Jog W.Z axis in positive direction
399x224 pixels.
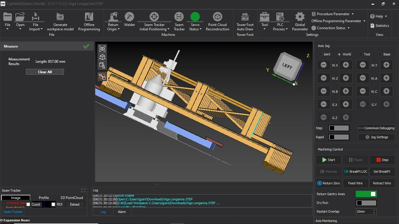point(346,78)
